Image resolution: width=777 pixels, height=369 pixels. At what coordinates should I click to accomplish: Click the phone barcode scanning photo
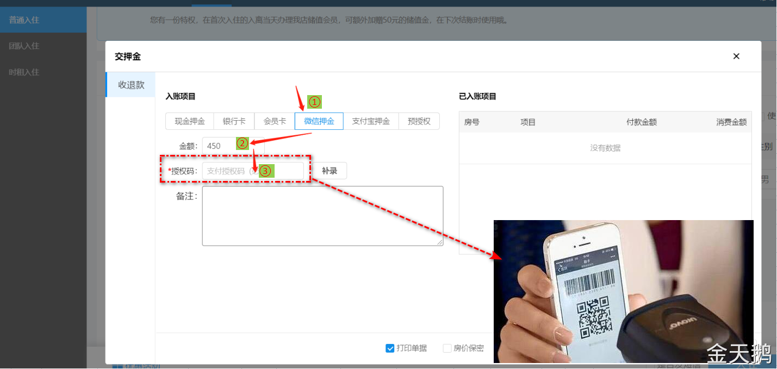tap(623, 291)
